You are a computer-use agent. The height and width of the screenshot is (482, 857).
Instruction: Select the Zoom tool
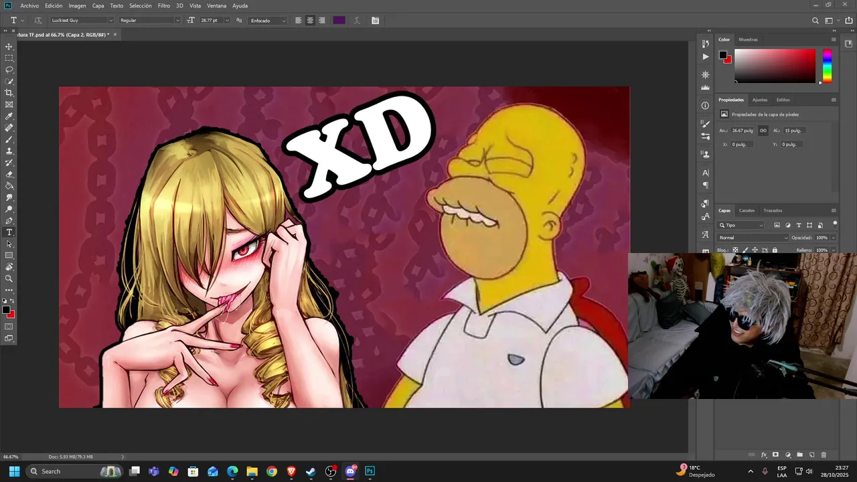(9, 278)
